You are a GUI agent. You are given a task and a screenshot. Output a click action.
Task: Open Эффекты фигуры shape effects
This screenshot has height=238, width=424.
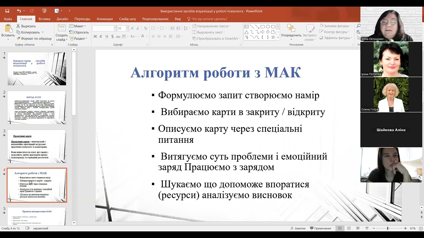(x=335, y=38)
